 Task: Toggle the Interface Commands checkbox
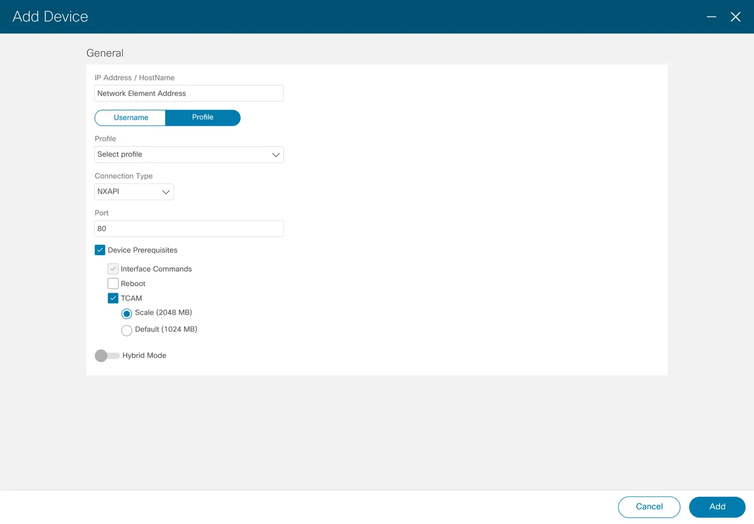(113, 268)
